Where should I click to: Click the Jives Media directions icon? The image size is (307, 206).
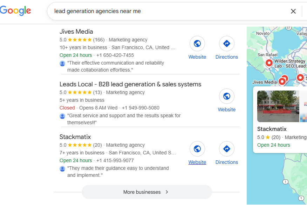tap(226, 44)
